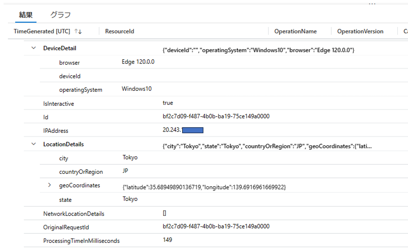Switch to the 結果 tab
Viewport: 408px width, 250px height.
[x=25, y=15]
